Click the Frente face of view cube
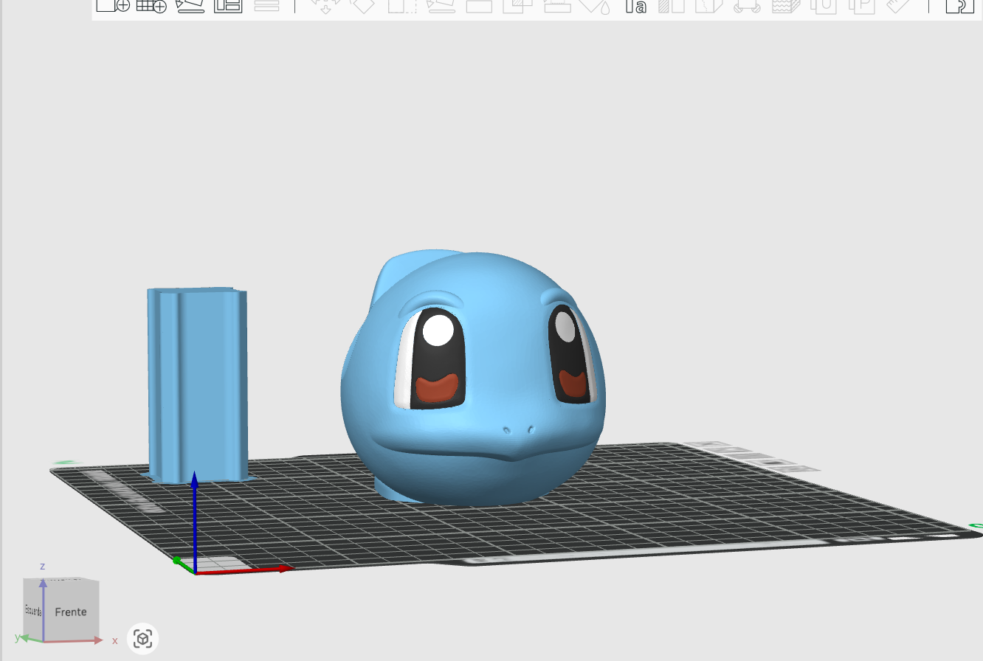983x661 pixels. pos(71,612)
